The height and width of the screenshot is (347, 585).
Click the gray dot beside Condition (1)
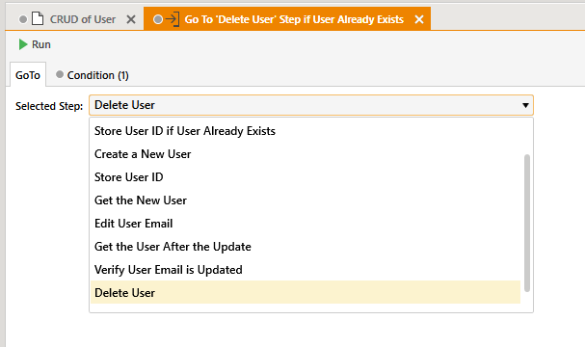click(x=60, y=74)
